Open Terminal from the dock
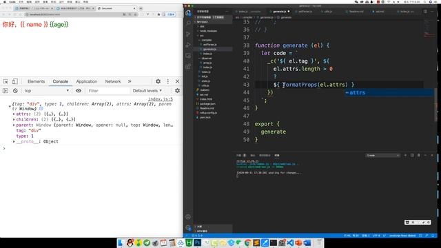This screenshot has height=248, width=441. [273, 242]
